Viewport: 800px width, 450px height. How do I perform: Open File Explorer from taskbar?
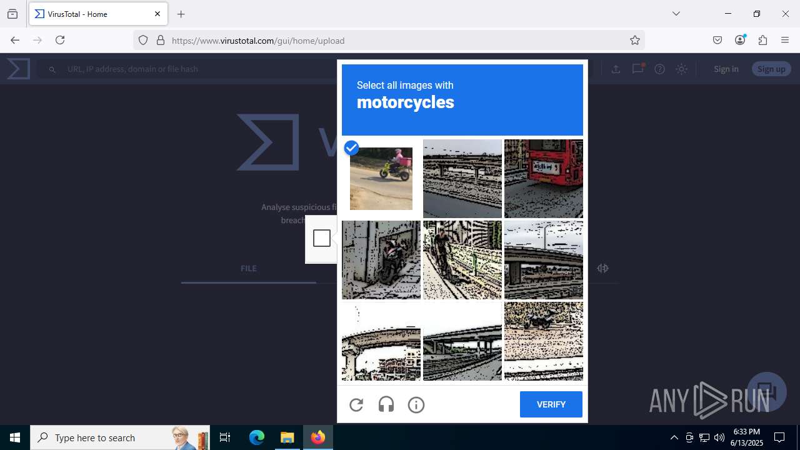[287, 437]
